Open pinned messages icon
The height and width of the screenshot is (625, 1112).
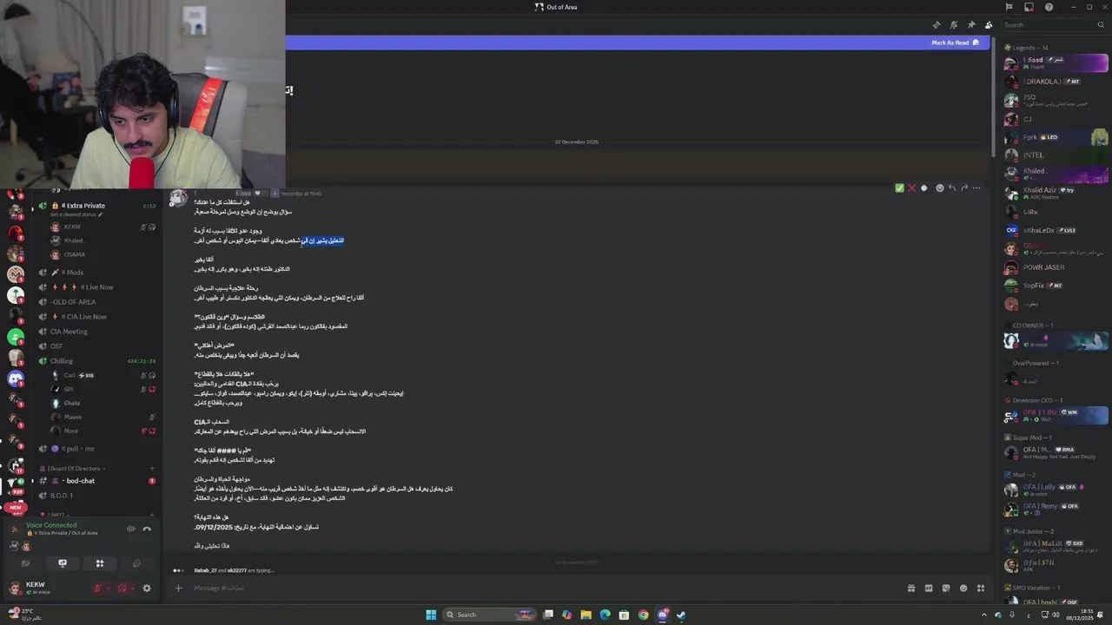click(x=970, y=24)
